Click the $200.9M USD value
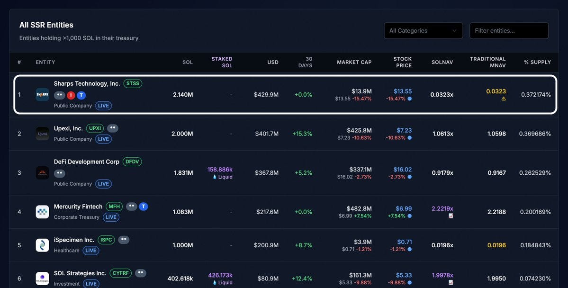The height and width of the screenshot is (288, 568). pos(266,245)
